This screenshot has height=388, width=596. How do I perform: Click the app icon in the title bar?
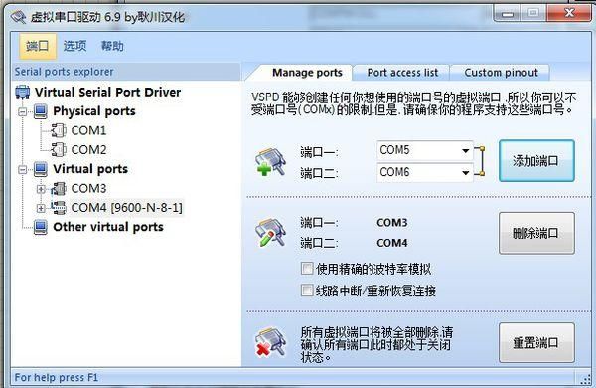[18, 17]
